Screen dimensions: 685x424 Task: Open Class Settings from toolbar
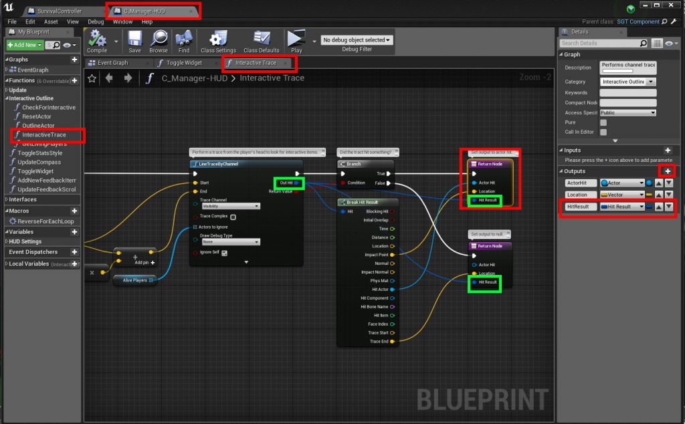(x=218, y=39)
